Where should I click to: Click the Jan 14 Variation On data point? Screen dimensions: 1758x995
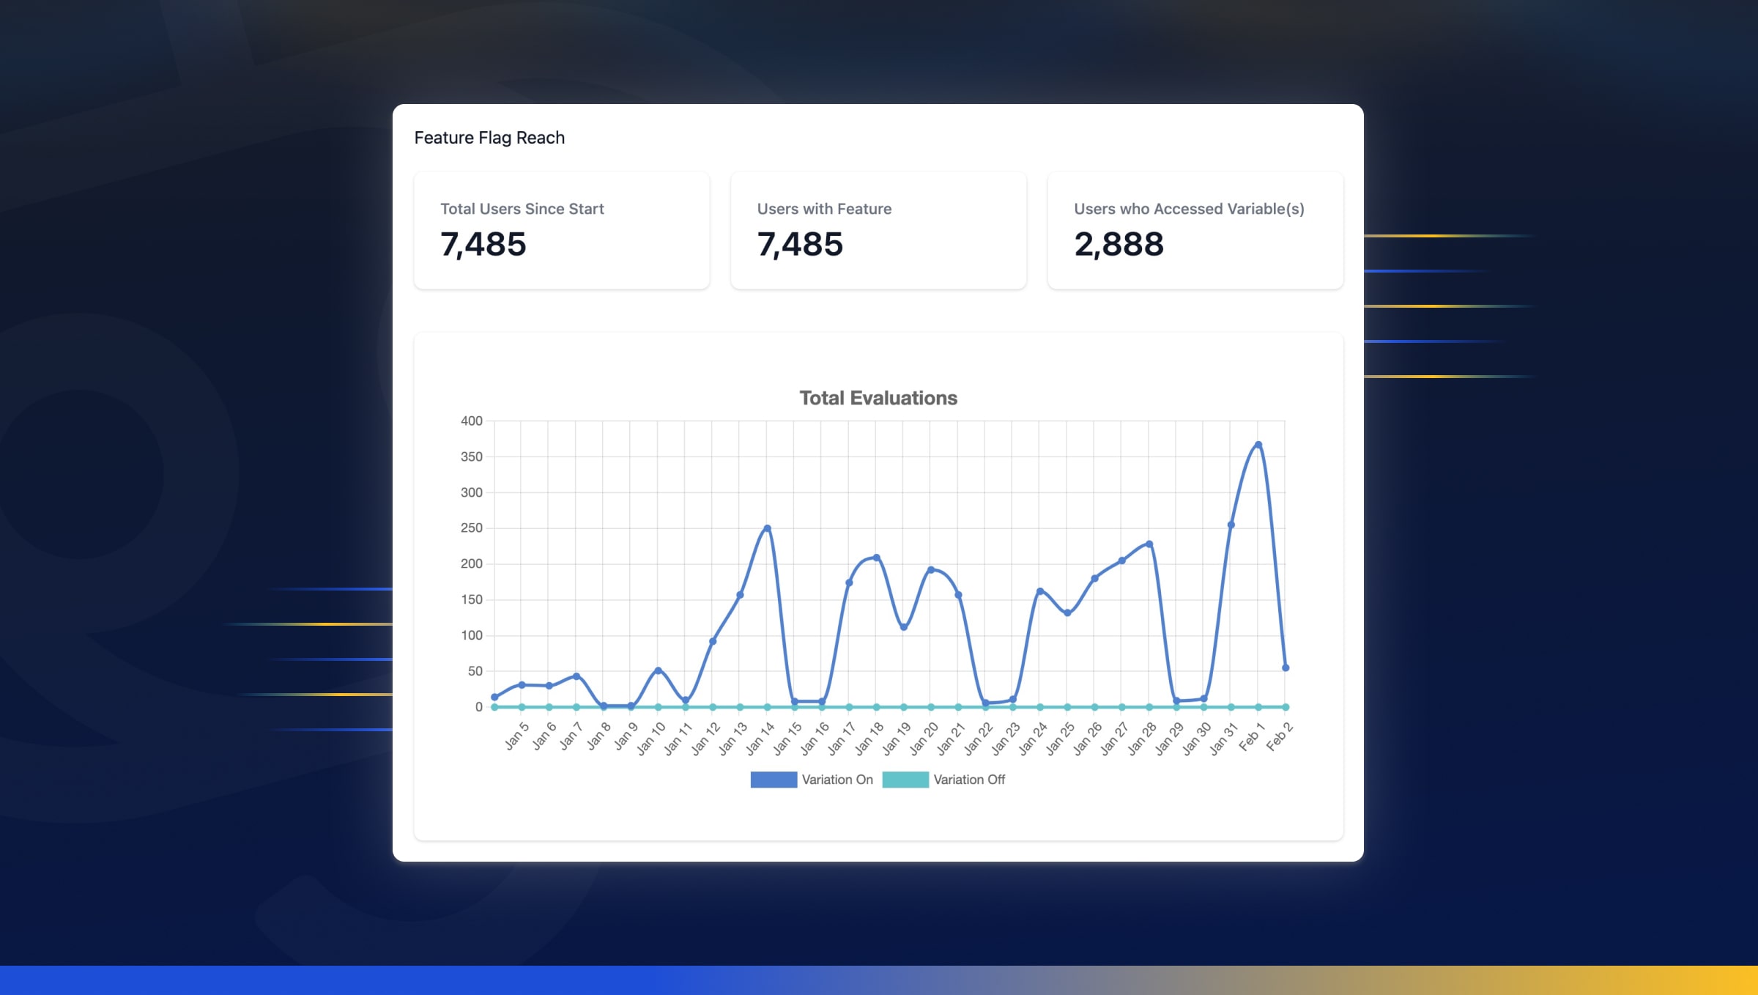pos(767,528)
